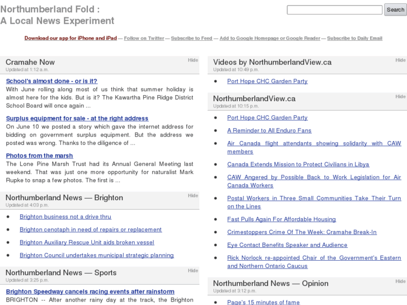407x305 pixels.
Task: Hide the Videos by NorthumberlandView.ca section
Action: click(x=400, y=60)
